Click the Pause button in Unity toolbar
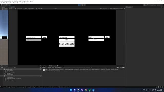The height and width of the screenshot is (92, 164). (82, 5)
